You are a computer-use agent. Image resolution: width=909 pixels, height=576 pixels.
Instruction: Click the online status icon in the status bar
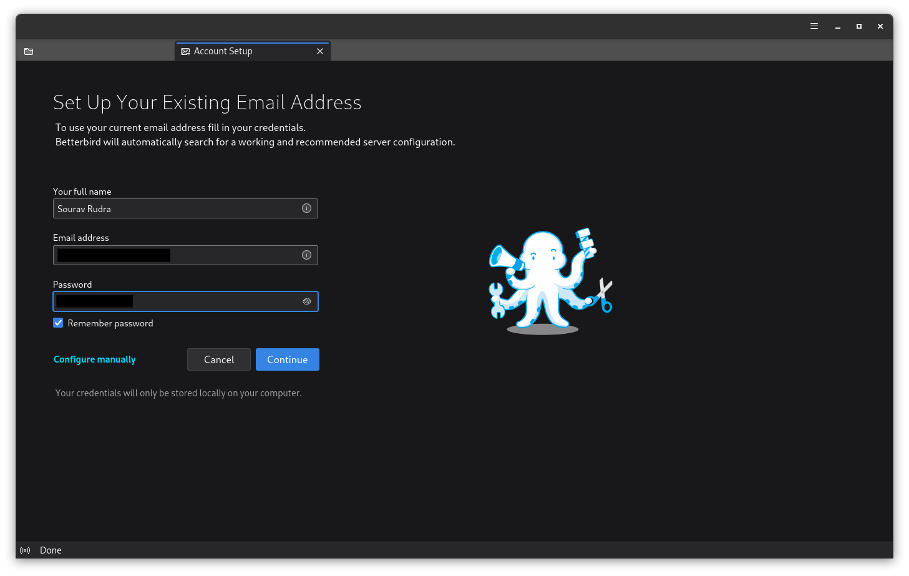click(25, 550)
